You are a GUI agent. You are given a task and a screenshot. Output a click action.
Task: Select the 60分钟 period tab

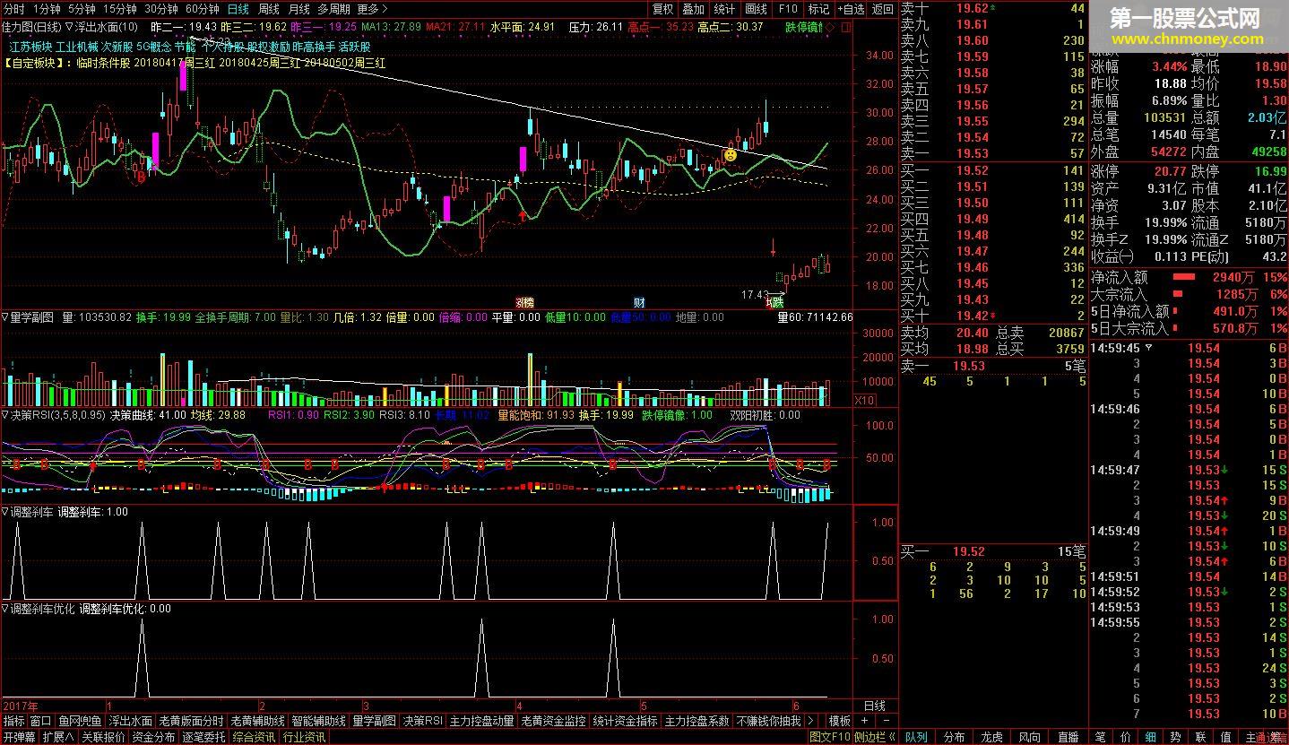[203, 9]
